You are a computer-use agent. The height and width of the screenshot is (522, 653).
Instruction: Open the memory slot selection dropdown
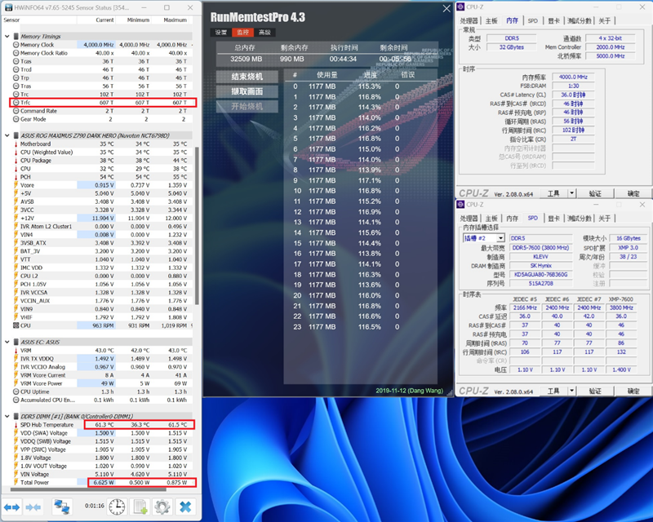(x=500, y=238)
